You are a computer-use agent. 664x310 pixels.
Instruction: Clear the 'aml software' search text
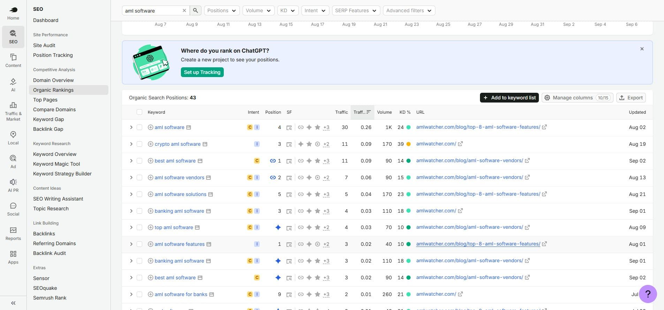click(x=184, y=10)
